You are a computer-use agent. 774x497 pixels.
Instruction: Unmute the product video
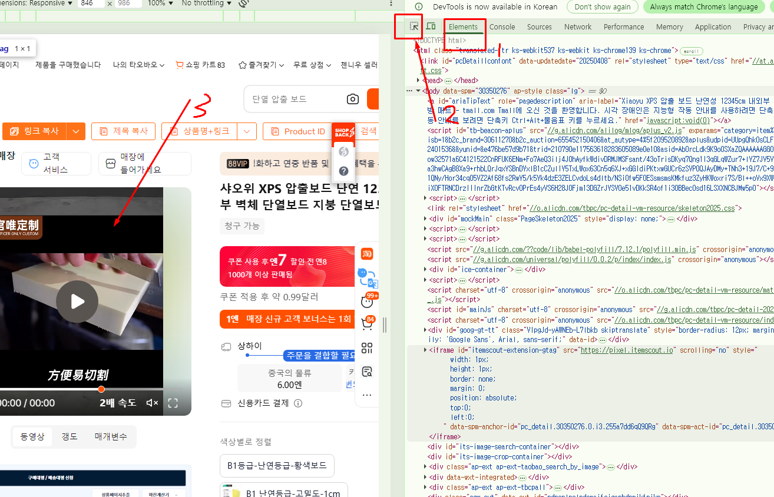(x=152, y=403)
